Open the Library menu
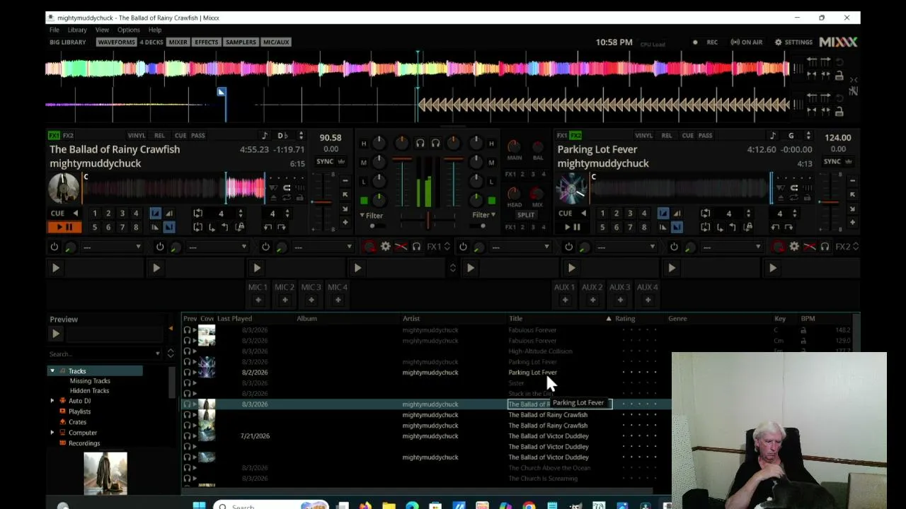Image resolution: width=906 pixels, height=509 pixels. click(77, 30)
